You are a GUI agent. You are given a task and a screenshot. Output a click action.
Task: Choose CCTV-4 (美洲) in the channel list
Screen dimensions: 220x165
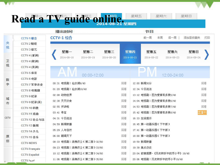click(x=30, y=67)
